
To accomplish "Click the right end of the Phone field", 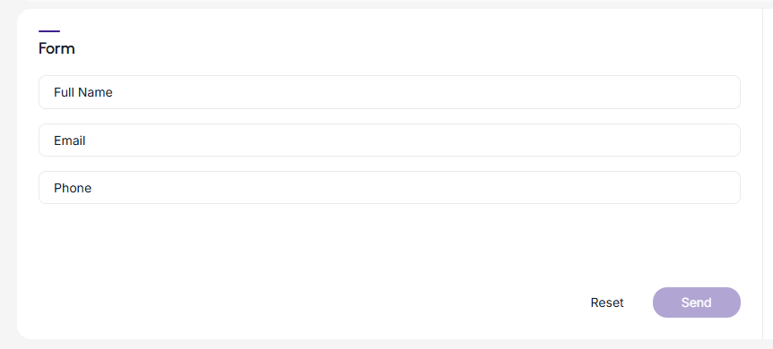I will [x=725, y=188].
